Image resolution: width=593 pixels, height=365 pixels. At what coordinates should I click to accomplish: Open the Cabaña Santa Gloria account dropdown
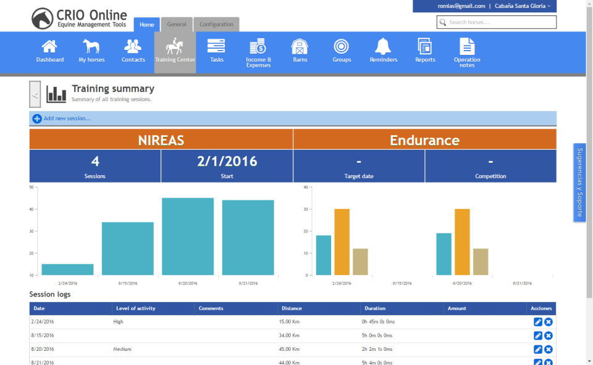(x=523, y=6)
